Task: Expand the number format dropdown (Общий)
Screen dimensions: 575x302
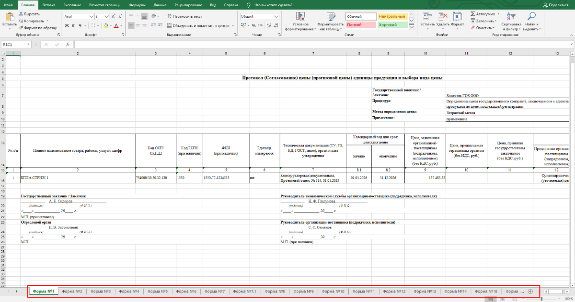Action: click(x=276, y=16)
